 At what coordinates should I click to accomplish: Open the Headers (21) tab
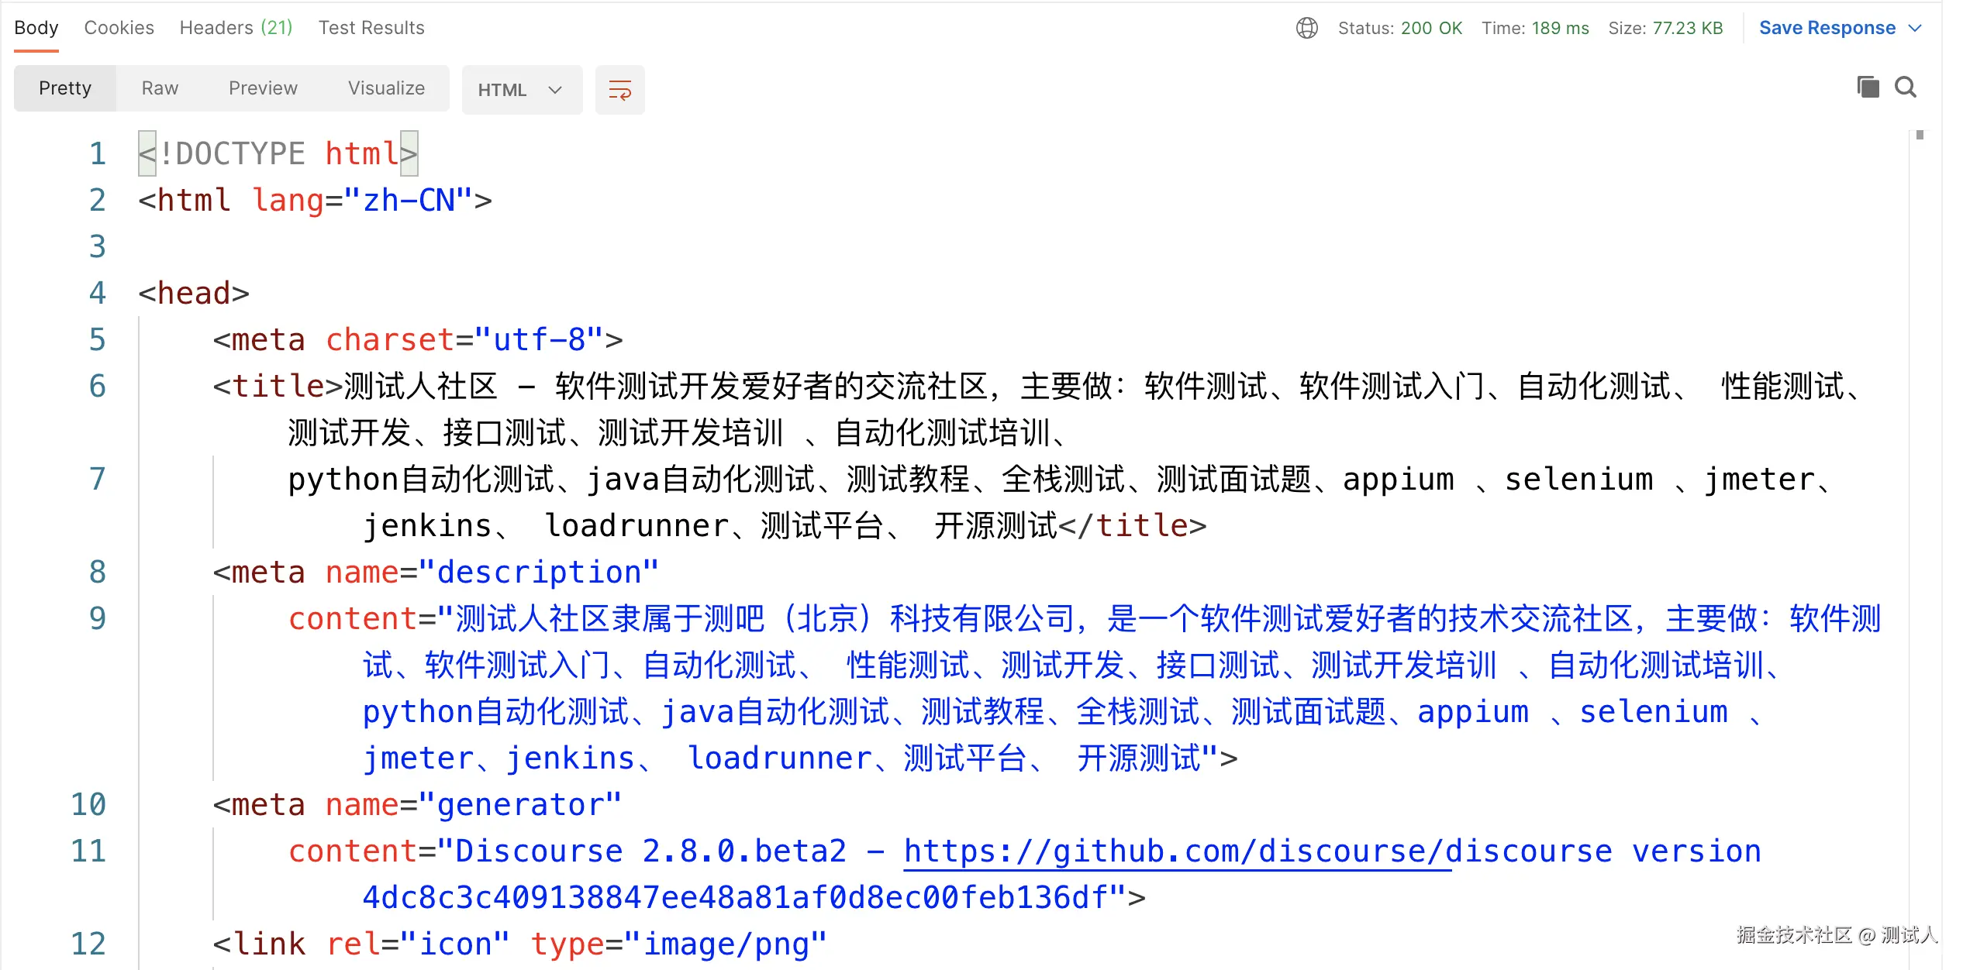pos(236,28)
